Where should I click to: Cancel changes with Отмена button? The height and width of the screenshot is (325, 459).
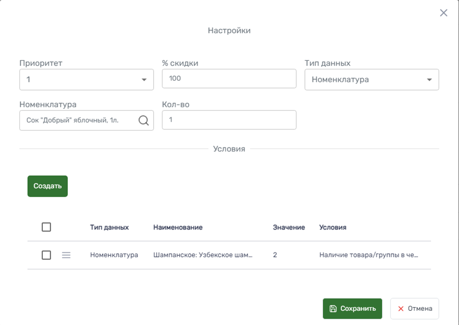414,308
